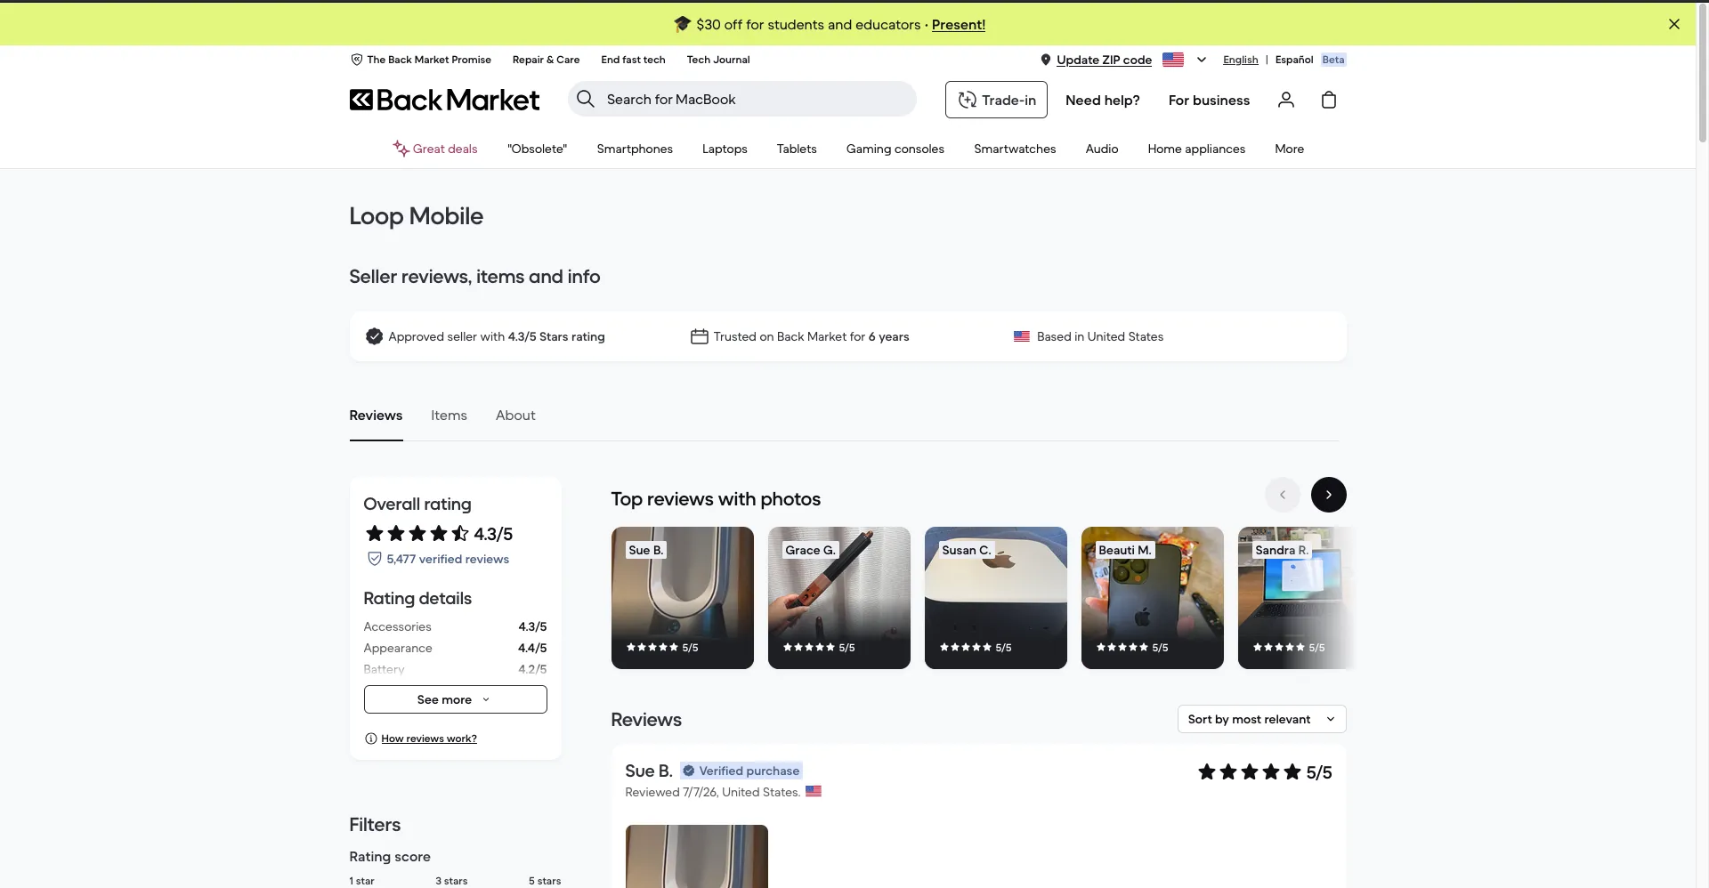Click Update ZIP code link
The image size is (1709, 888).
[1104, 60]
